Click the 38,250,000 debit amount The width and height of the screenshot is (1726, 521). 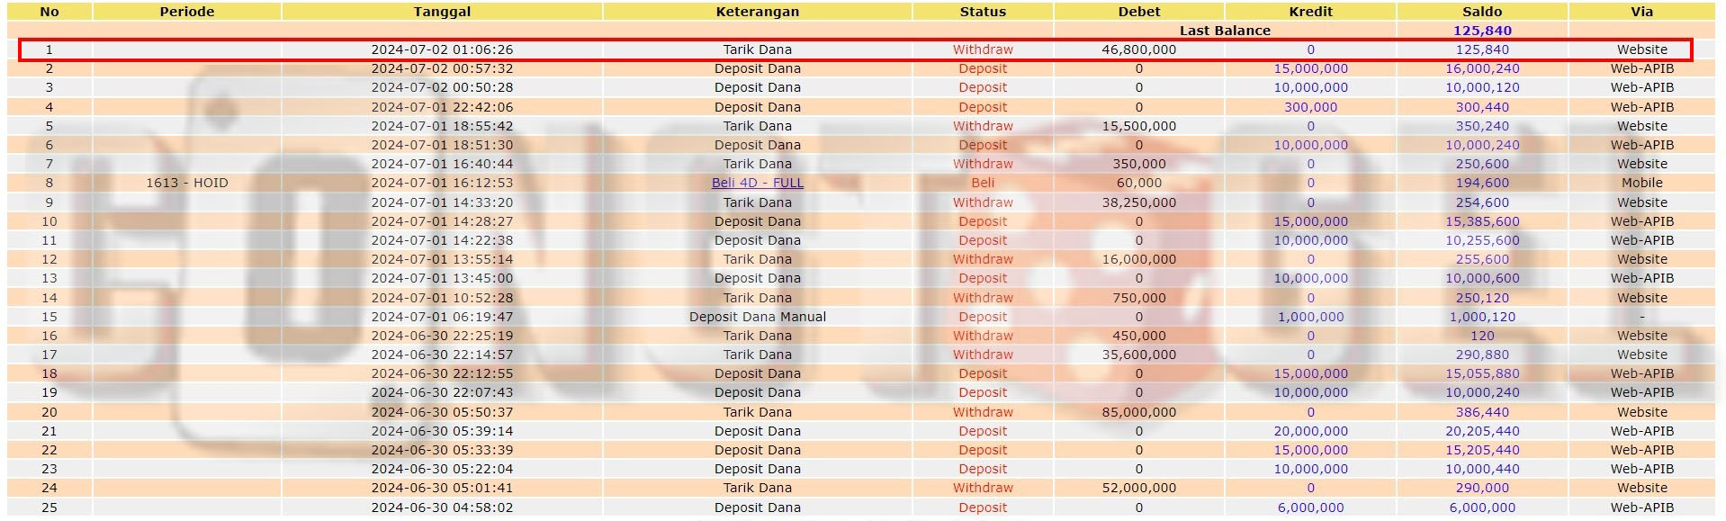click(1138, 202)
